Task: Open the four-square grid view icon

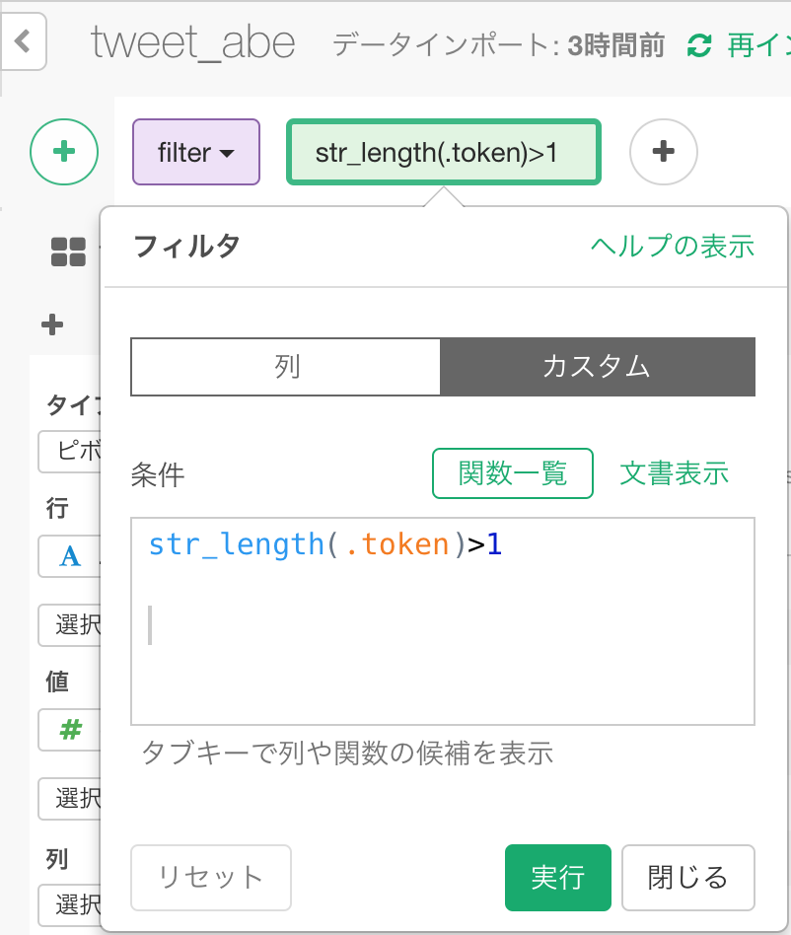Action: (x=69, y=252)
